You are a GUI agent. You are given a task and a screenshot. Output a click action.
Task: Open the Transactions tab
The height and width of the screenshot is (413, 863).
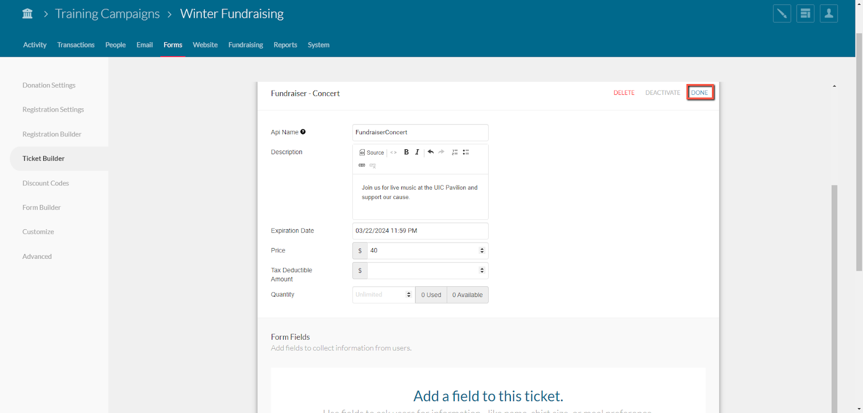pos(76,45)
